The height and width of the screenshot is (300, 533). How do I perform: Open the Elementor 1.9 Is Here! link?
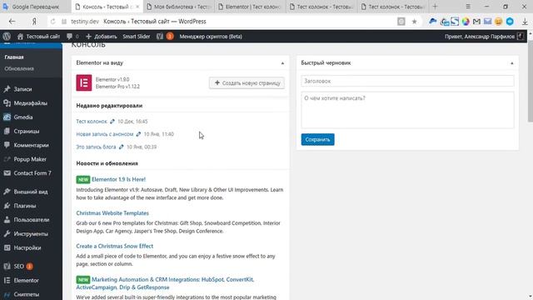(x=118, y=179)
